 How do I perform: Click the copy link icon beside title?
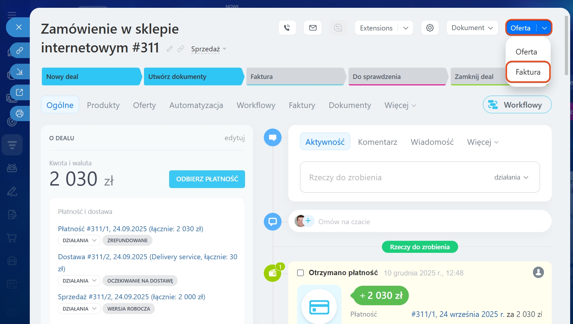coord(181,49)
